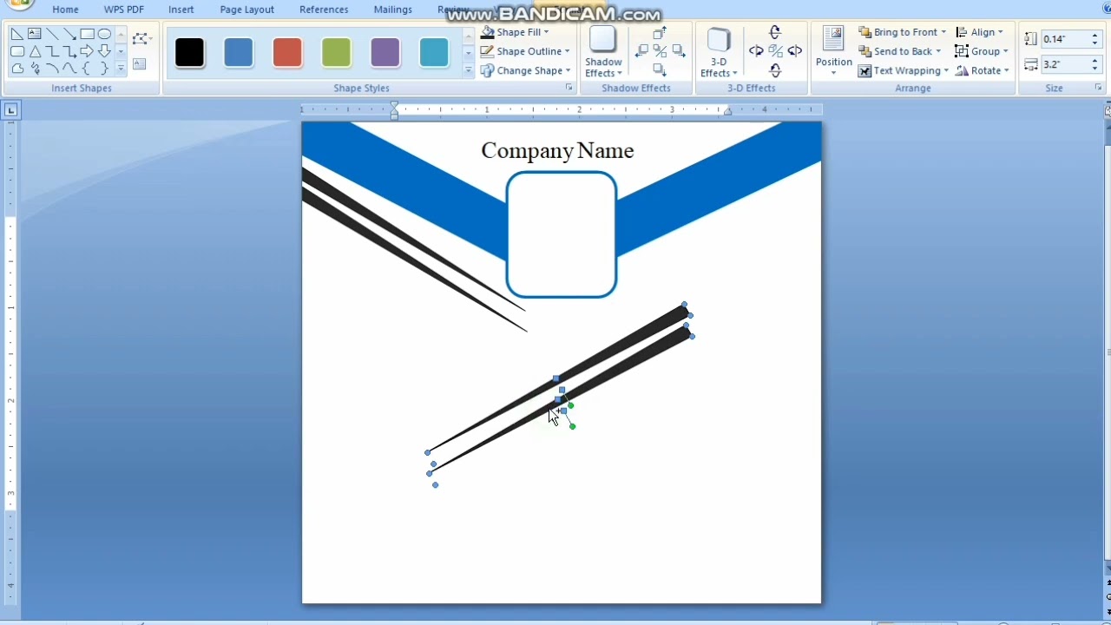The height and width of the screenshot is (625, 1111).
Task: Select the Right Triangle shape in gallery
Action: (17, 34)
